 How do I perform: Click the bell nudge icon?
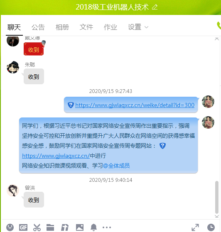93,227
